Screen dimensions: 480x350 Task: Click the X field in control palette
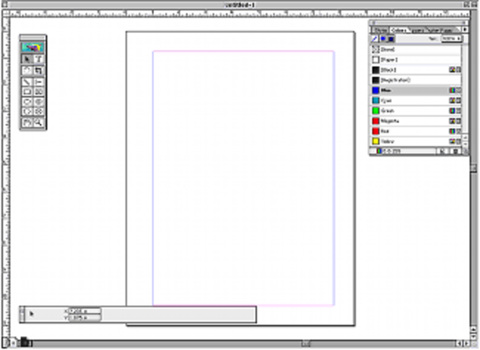coord(85,311)
